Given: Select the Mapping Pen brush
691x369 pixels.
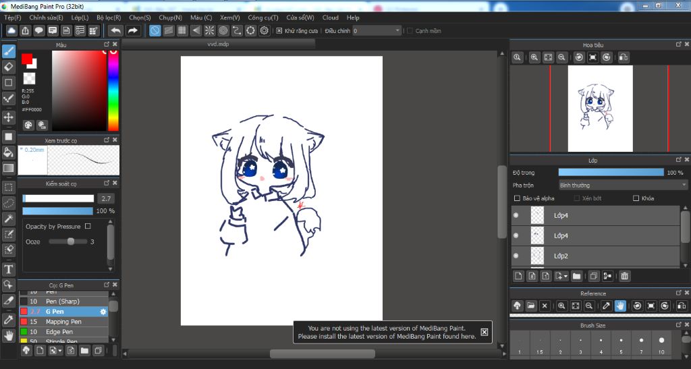Looking at the screenshot, I should (63, 322).
